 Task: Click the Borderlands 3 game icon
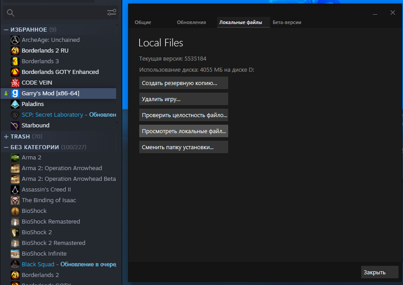pyautogui.click(x=15, y=61)
